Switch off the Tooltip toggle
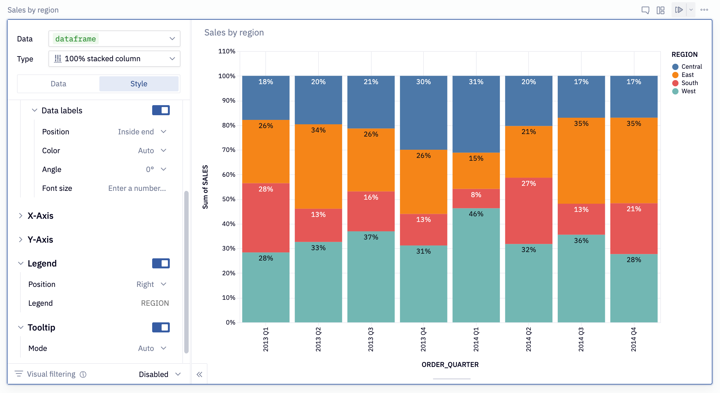Image resolution: width=720 pixels, height=393 pixels. [161, 327]
